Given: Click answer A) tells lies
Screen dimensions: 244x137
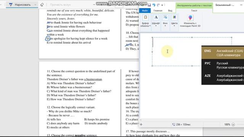Looking at the screenshot, I should (54, 119).
